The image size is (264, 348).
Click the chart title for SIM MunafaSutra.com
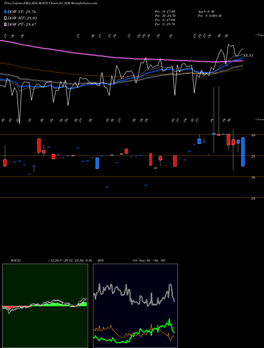51,3
